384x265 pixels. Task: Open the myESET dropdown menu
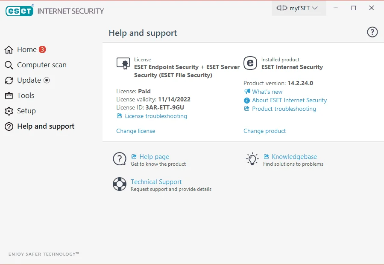pos(299,8)
